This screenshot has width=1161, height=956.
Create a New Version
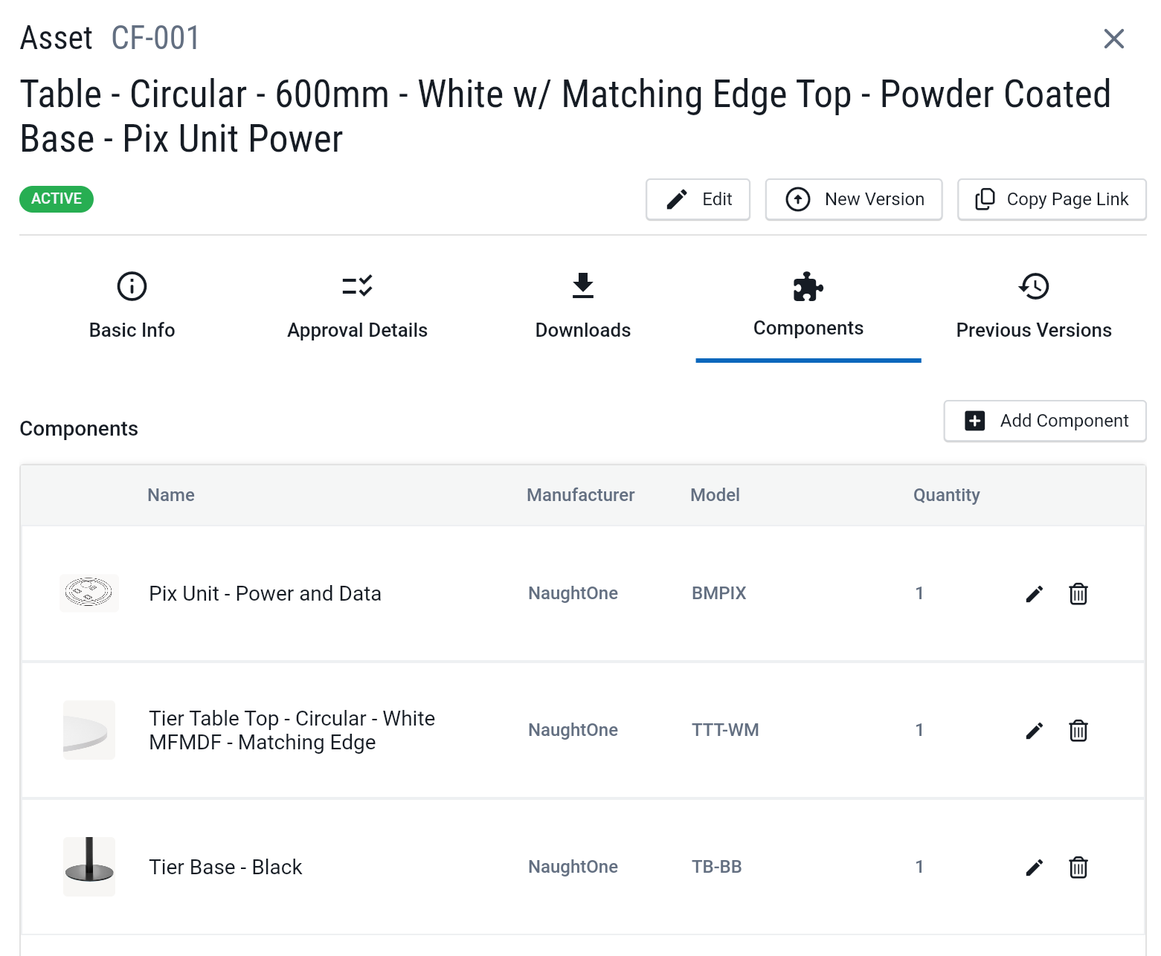click(854, 199)
